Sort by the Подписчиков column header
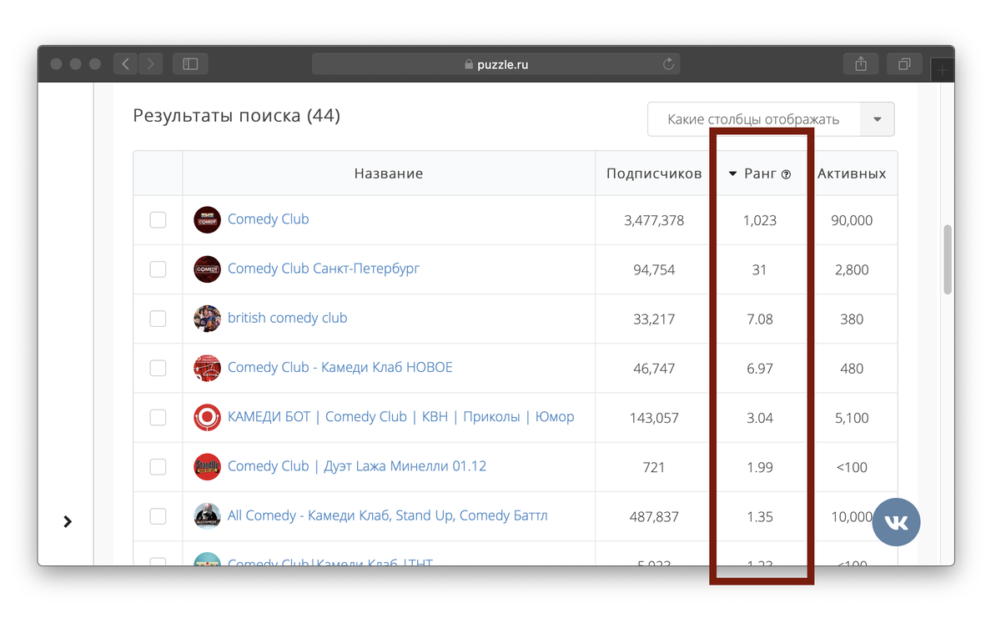The width and height of the screenshot is (1001, 618). (654, 173)
